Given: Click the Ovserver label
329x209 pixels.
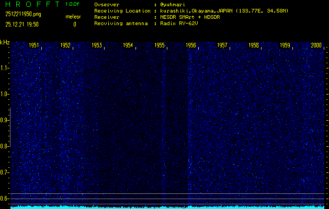Looking at the screenshot, I should coord(107,5).
